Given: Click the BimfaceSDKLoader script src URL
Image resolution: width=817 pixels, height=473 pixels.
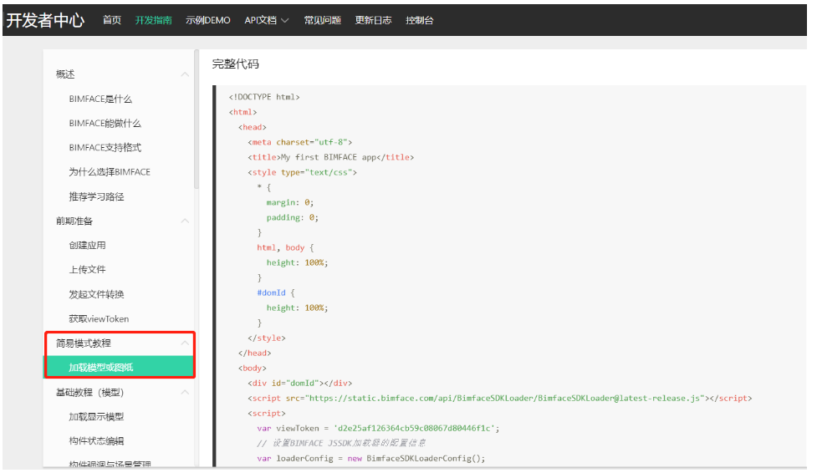Looking at the screenshot, I should point(505,399).
